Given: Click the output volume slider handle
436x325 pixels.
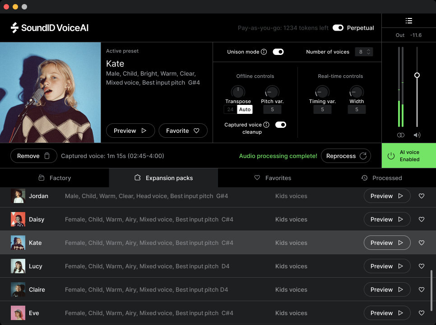Looking at the screenshot, I should pos(417,76).
